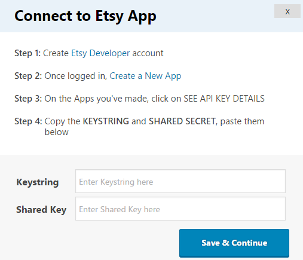Click the Save & Continue button
303x260 pixels.
tap(234, 243)
